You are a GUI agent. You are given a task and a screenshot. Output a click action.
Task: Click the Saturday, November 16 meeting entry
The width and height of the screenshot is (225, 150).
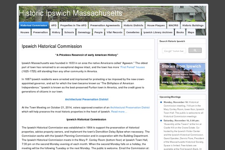pyautogui.click(x=184, y=135)
